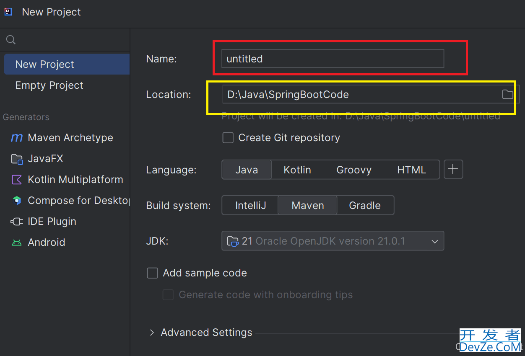Click the Add sample code label text

tap(205, 273)
